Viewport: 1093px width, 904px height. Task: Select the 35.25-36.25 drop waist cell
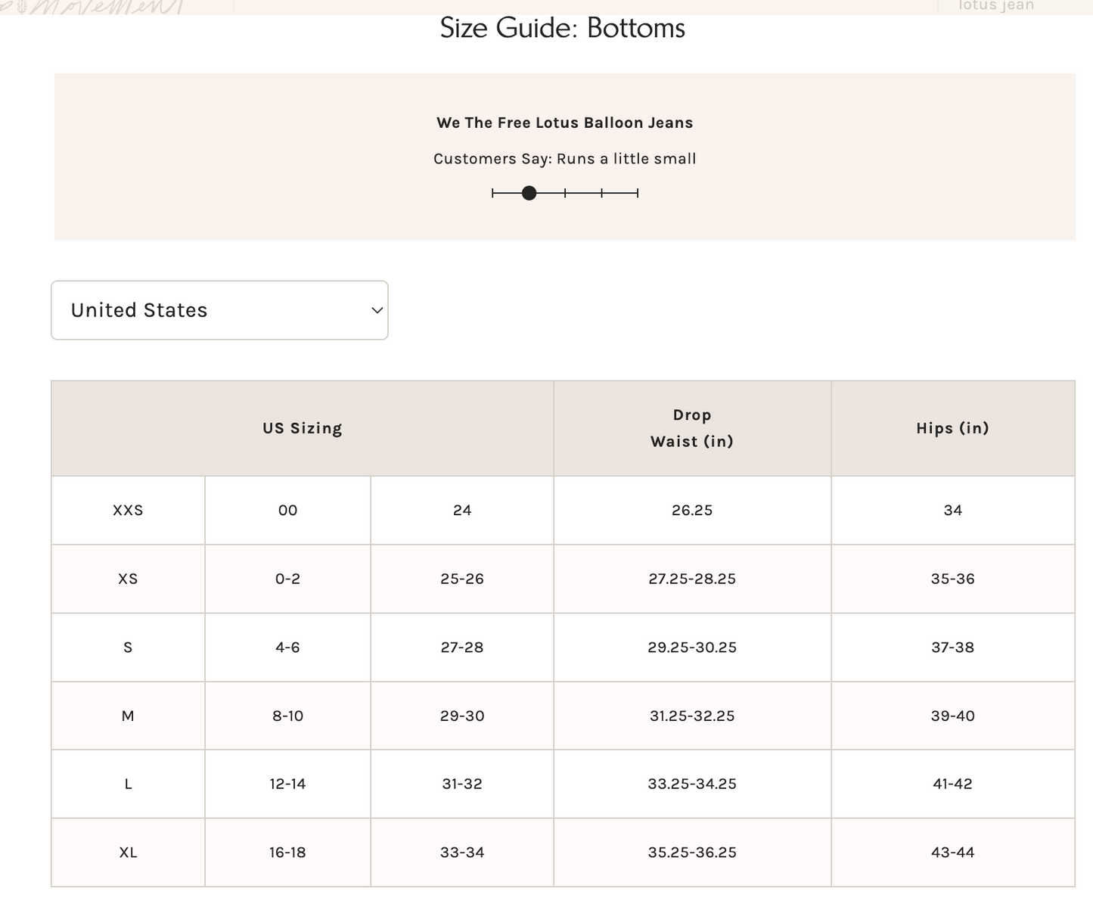691,853
